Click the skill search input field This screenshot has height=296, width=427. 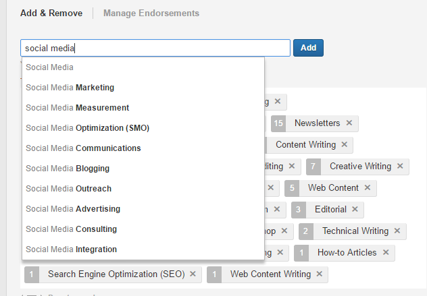pos(155,48)
